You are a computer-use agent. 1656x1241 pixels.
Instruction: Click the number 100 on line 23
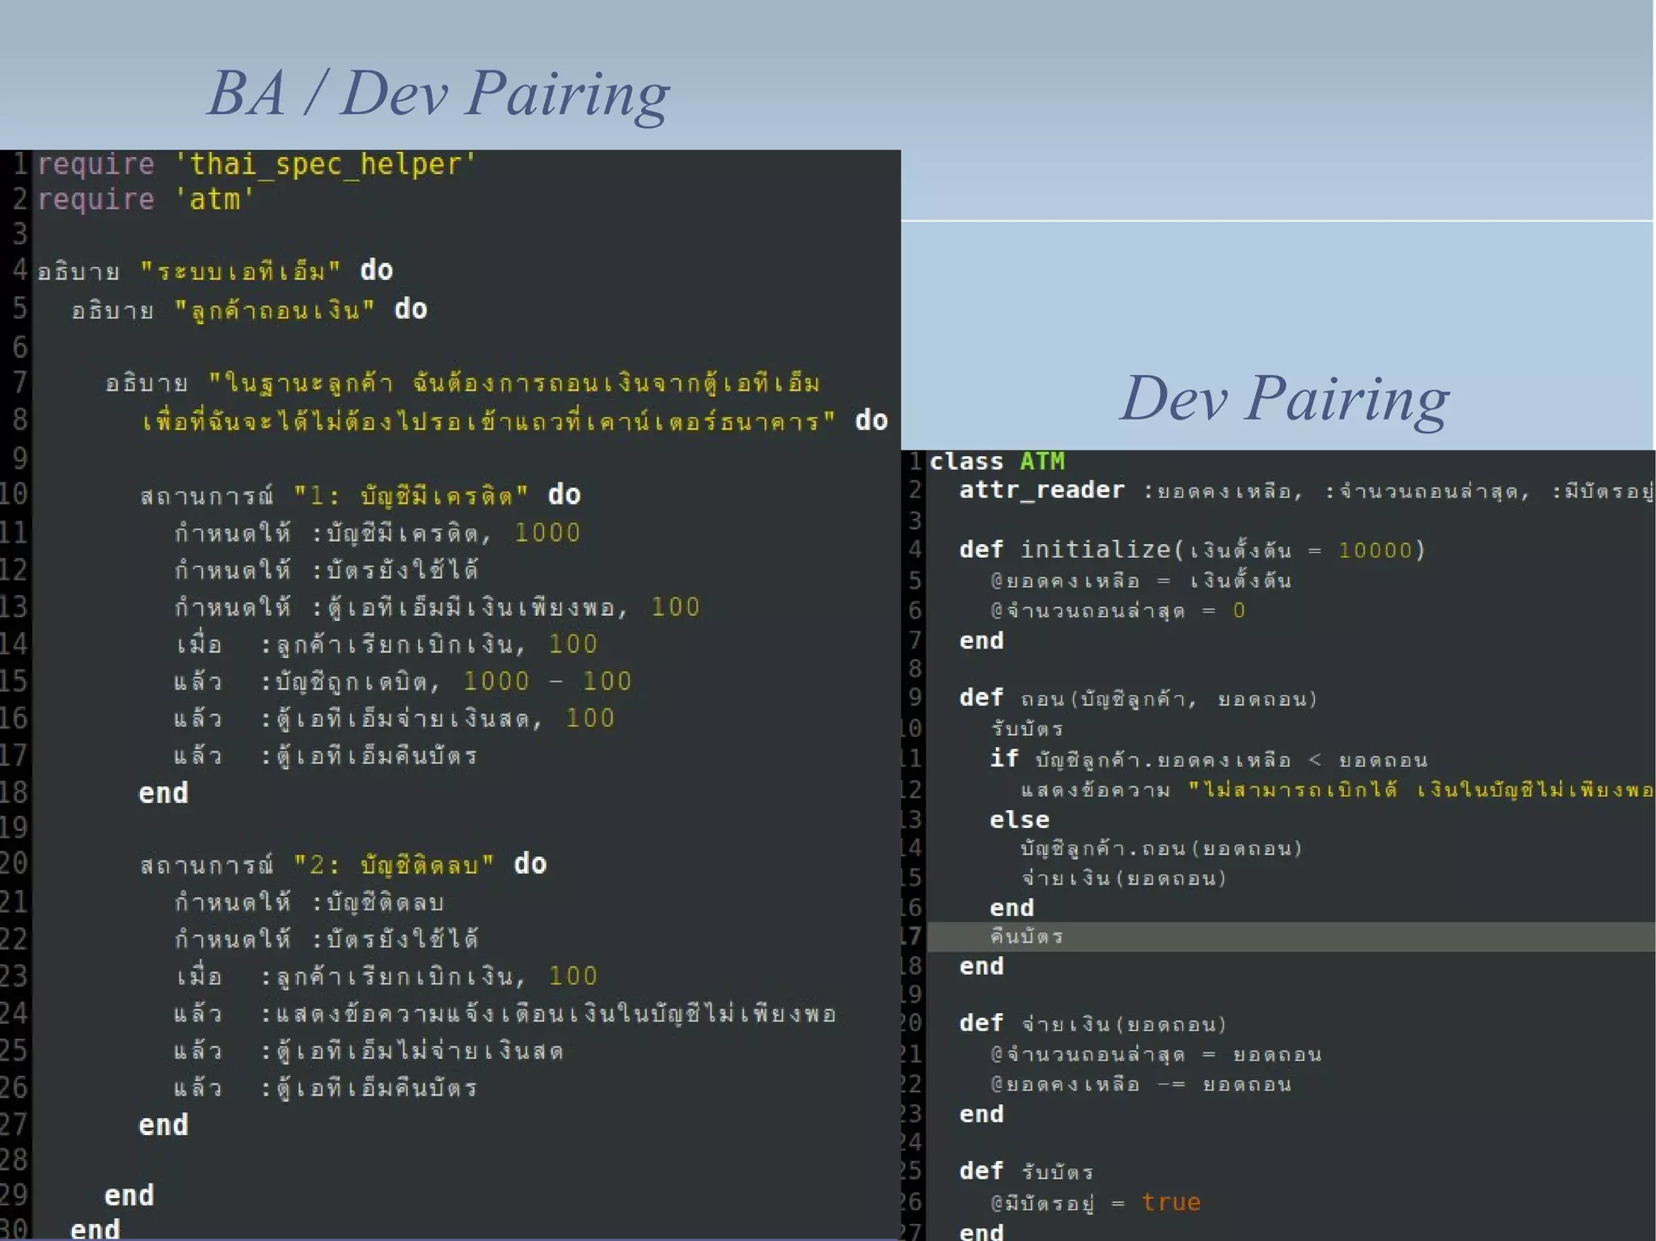click(x=572, y=976)
